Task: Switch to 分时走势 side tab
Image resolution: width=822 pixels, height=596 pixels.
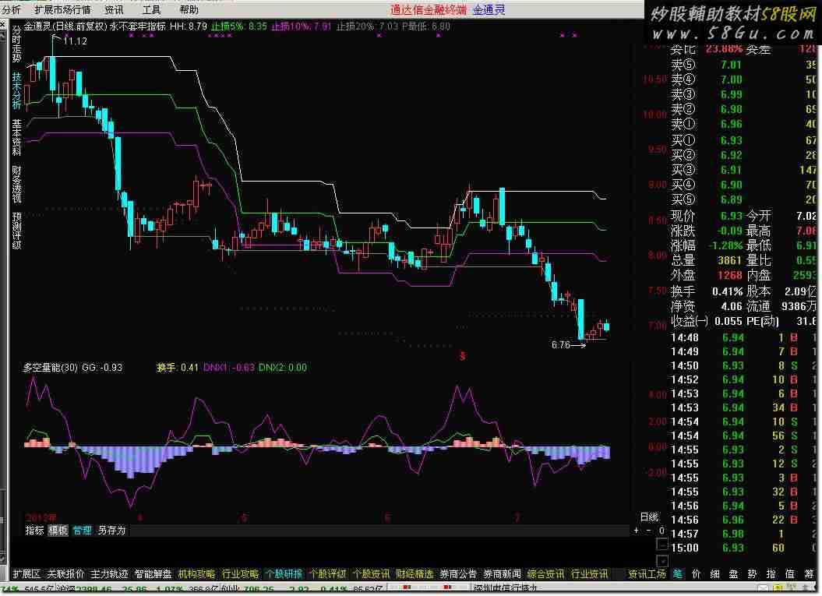Action: [x=16, y=44]
